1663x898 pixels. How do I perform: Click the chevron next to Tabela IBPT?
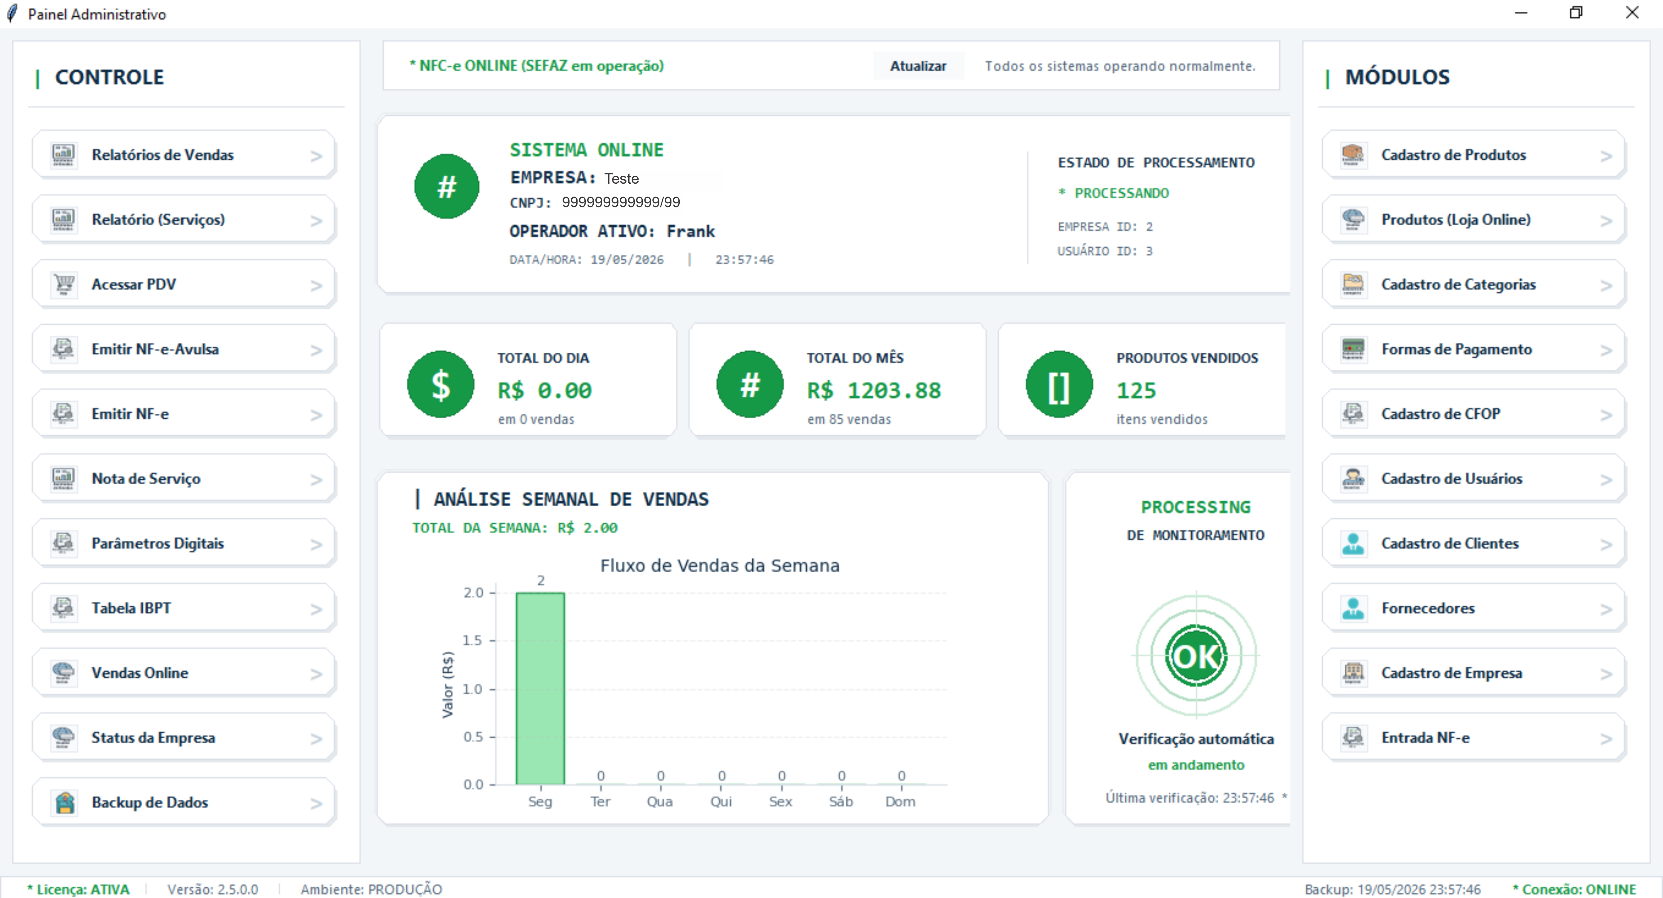[316, 609]
